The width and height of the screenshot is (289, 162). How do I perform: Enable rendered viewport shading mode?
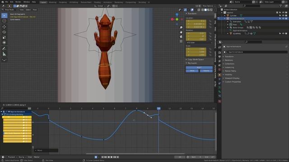pos(211,10)
